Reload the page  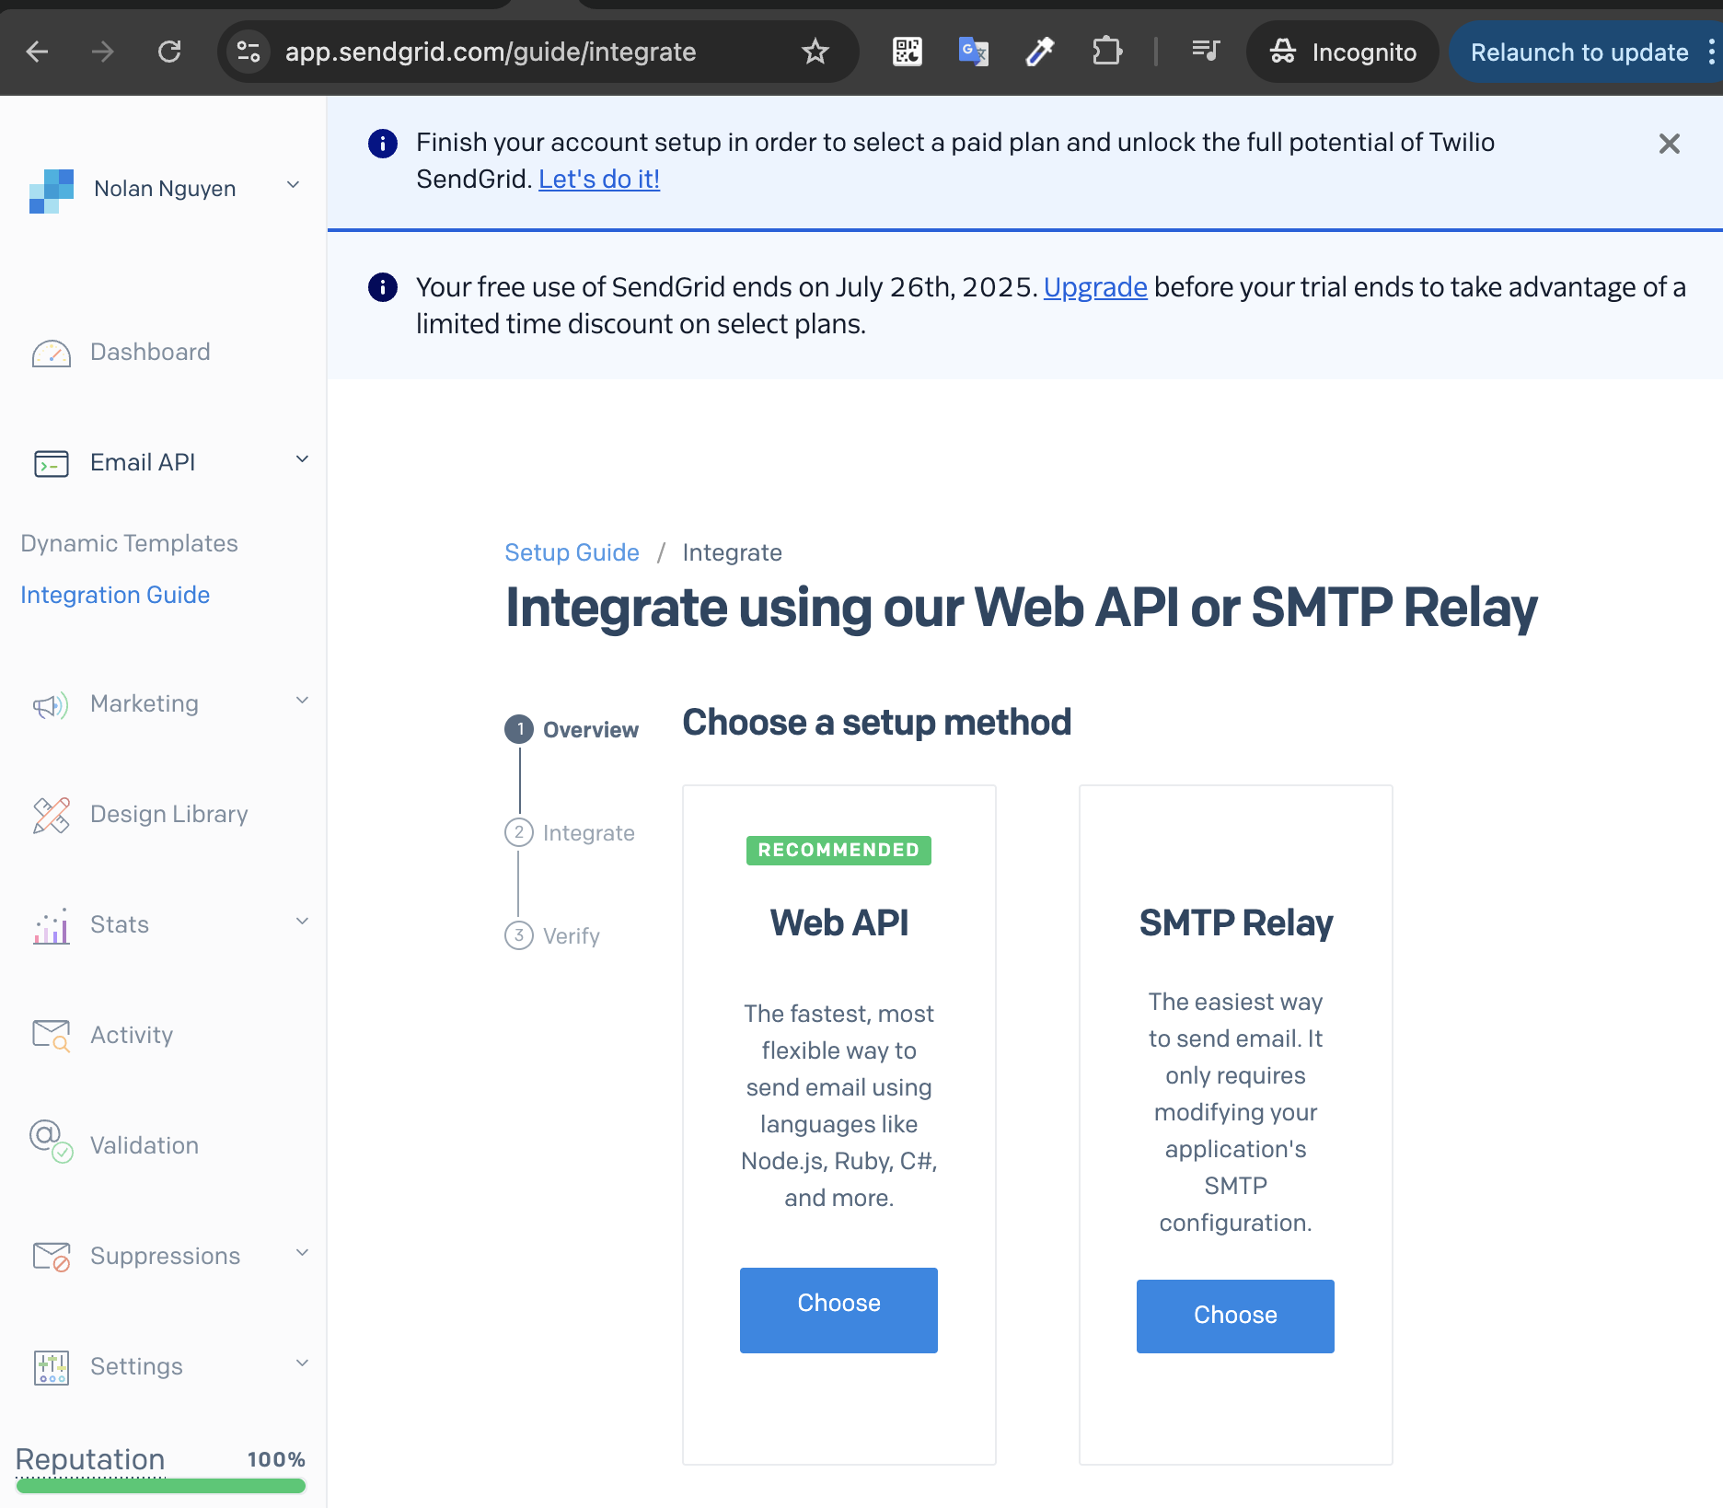[169, 52]
